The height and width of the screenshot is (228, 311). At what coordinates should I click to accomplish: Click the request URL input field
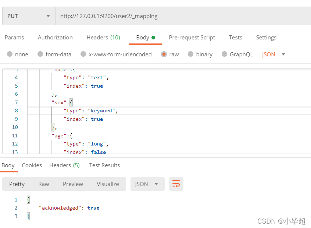(183, 16)
